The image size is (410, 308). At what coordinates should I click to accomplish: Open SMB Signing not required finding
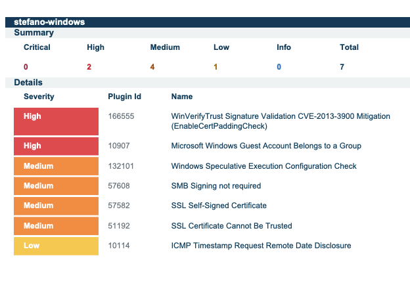coord(216,186)
